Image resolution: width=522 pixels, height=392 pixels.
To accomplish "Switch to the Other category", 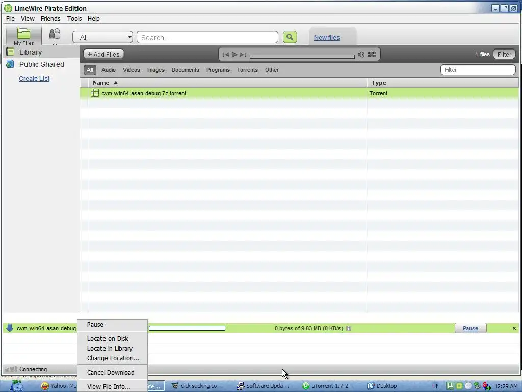I will [x=272, y=70].
